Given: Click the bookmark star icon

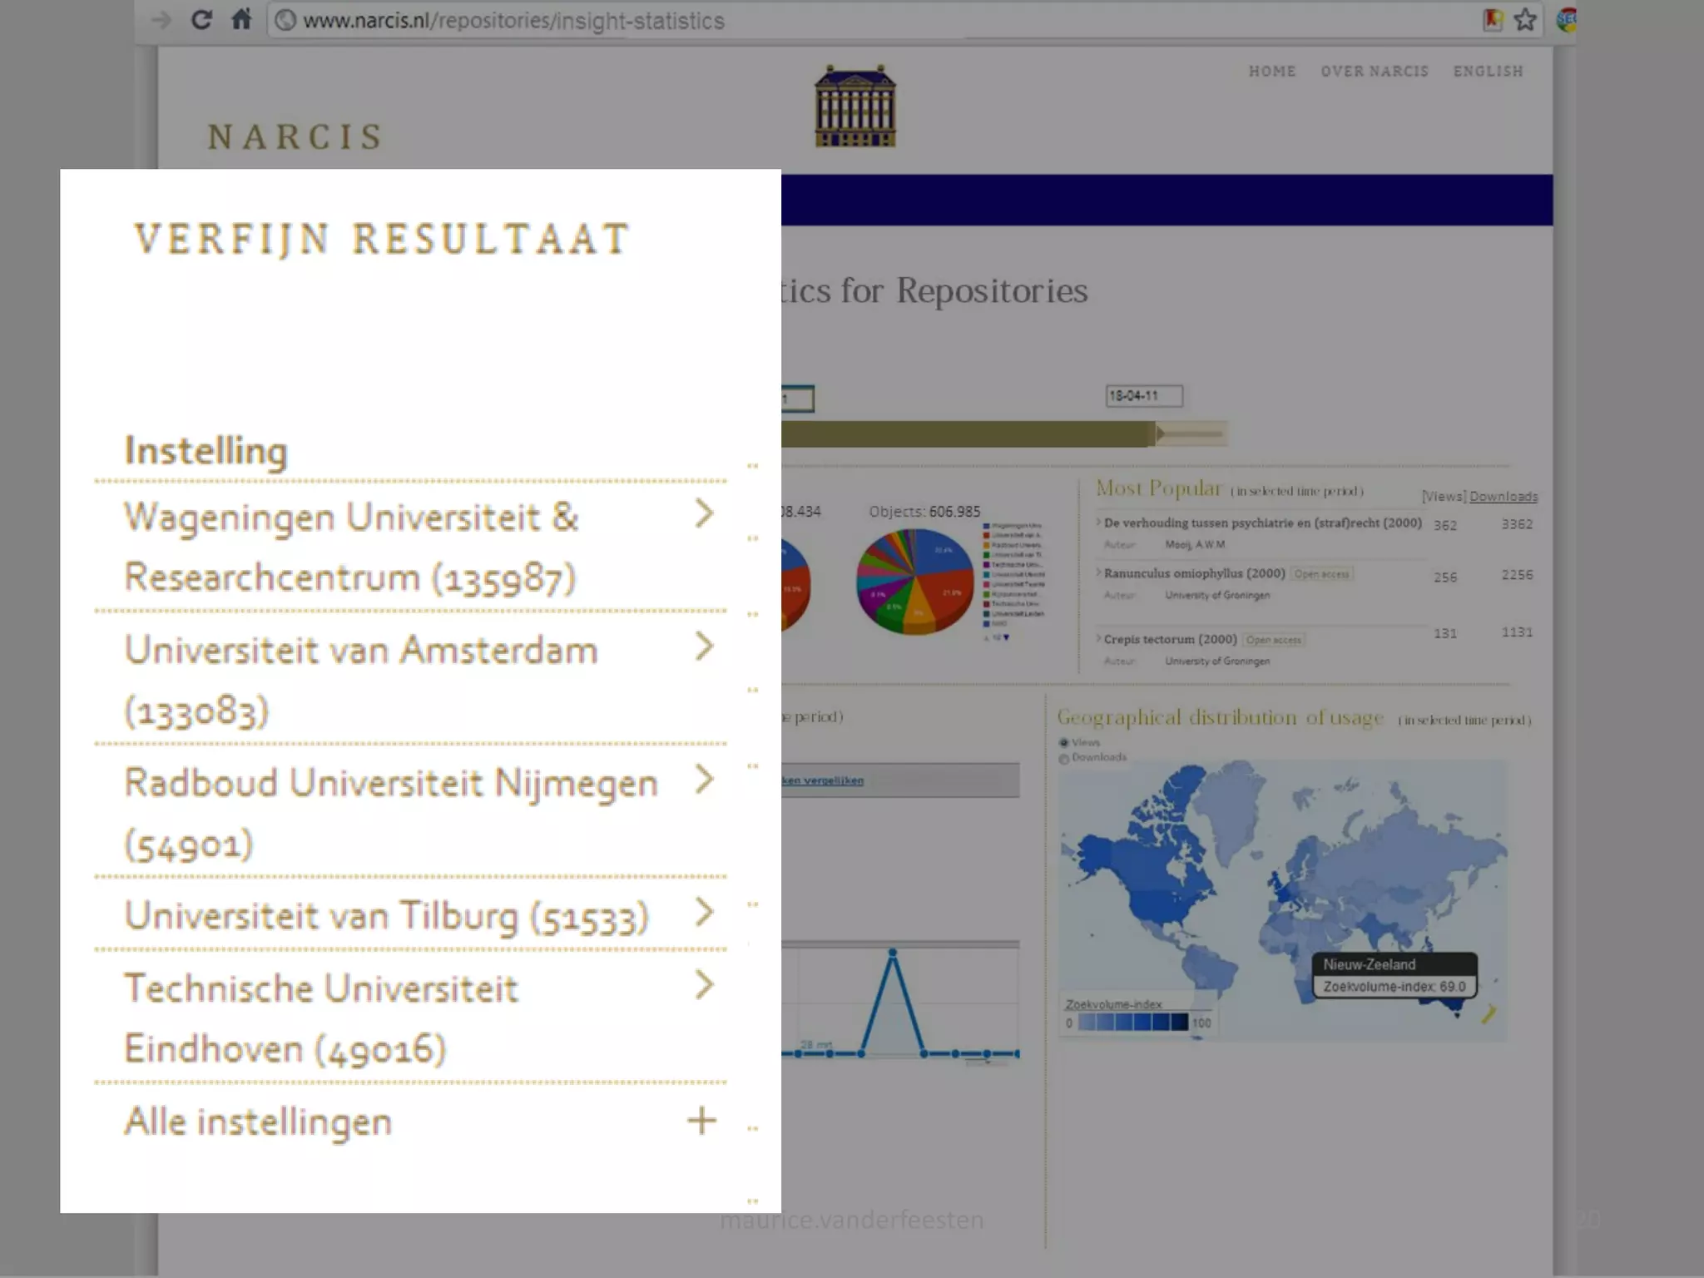Looking at the screenshot, I should (1524, 20).
